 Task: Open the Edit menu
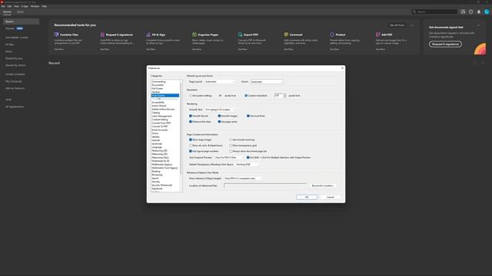point(9,6)
